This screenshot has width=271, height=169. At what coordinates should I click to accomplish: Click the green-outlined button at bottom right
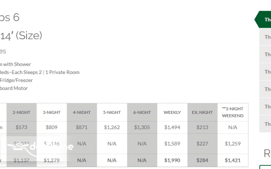266,167
